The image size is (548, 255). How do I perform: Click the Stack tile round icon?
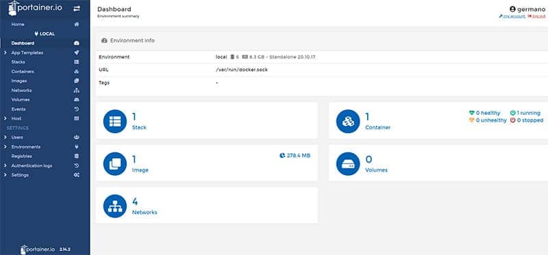tap(115, 121)
